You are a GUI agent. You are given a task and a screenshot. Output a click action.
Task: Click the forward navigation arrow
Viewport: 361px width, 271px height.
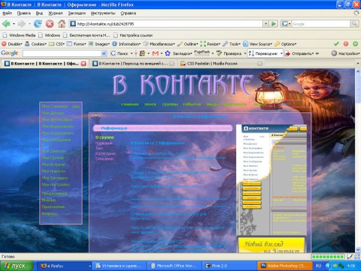tap(22, 23)
